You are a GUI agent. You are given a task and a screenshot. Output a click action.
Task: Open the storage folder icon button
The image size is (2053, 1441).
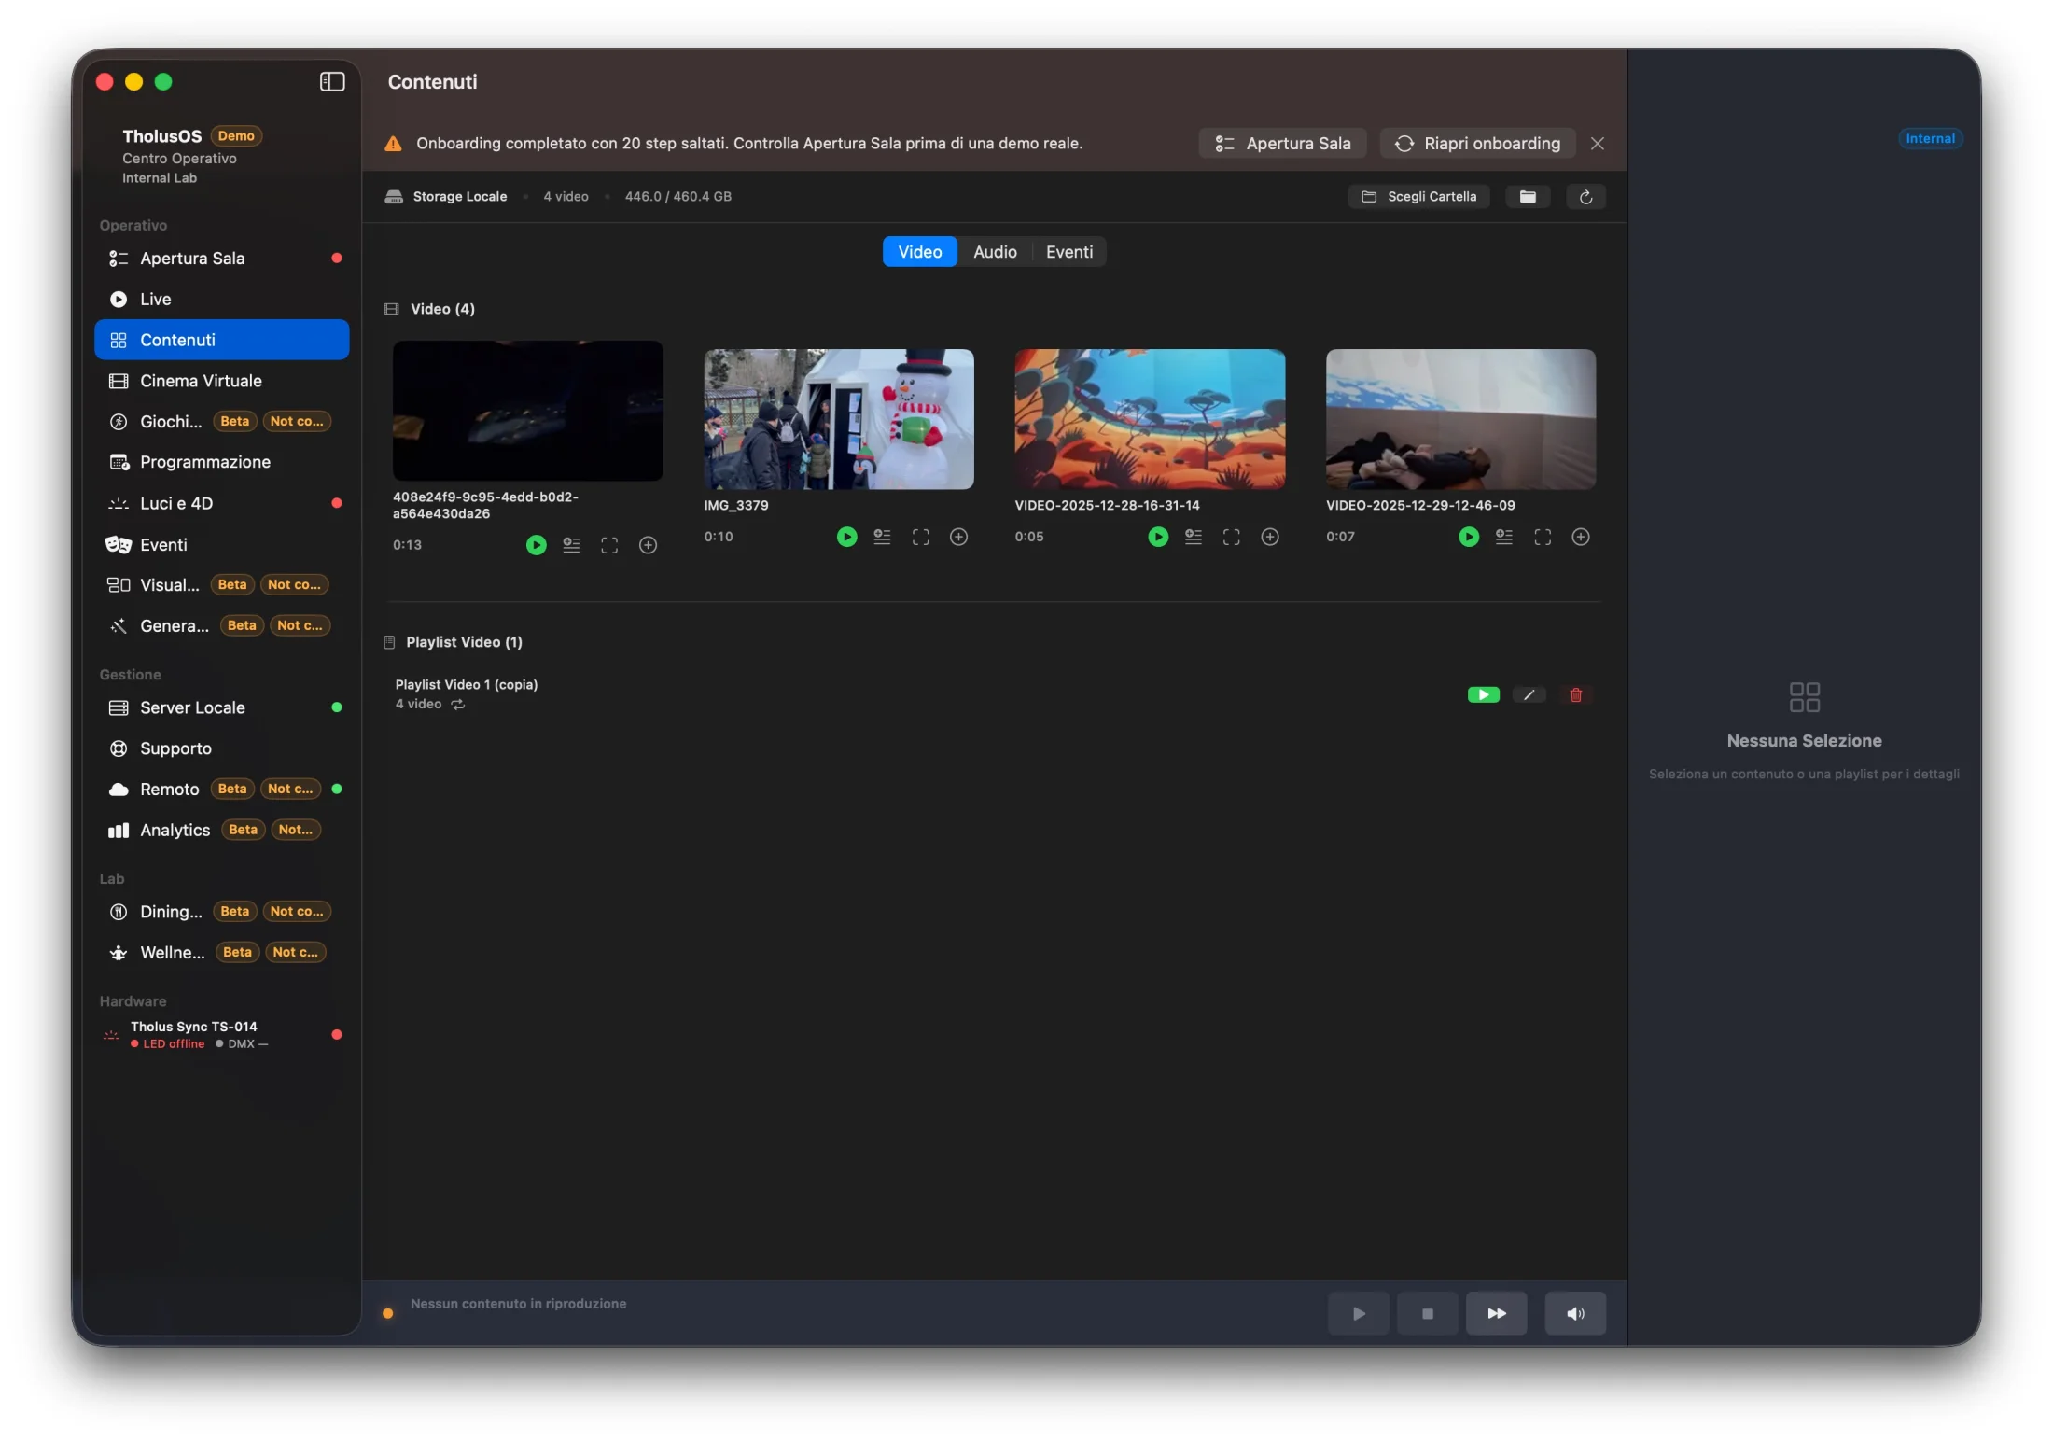point(1527,197)
